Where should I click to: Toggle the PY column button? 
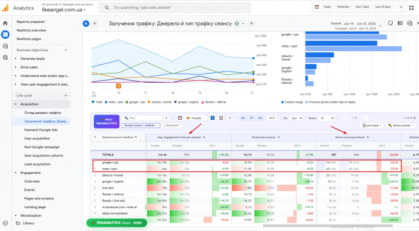click(252, 118)
